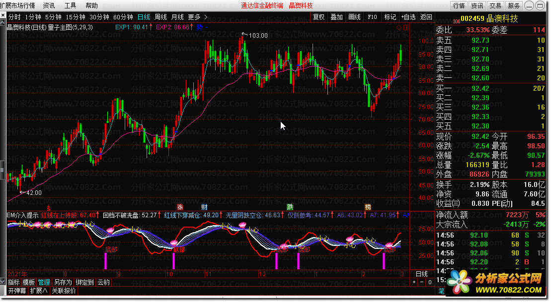
Task: Click the 关联报价 linked quotes button
Action: pos(64,291)
